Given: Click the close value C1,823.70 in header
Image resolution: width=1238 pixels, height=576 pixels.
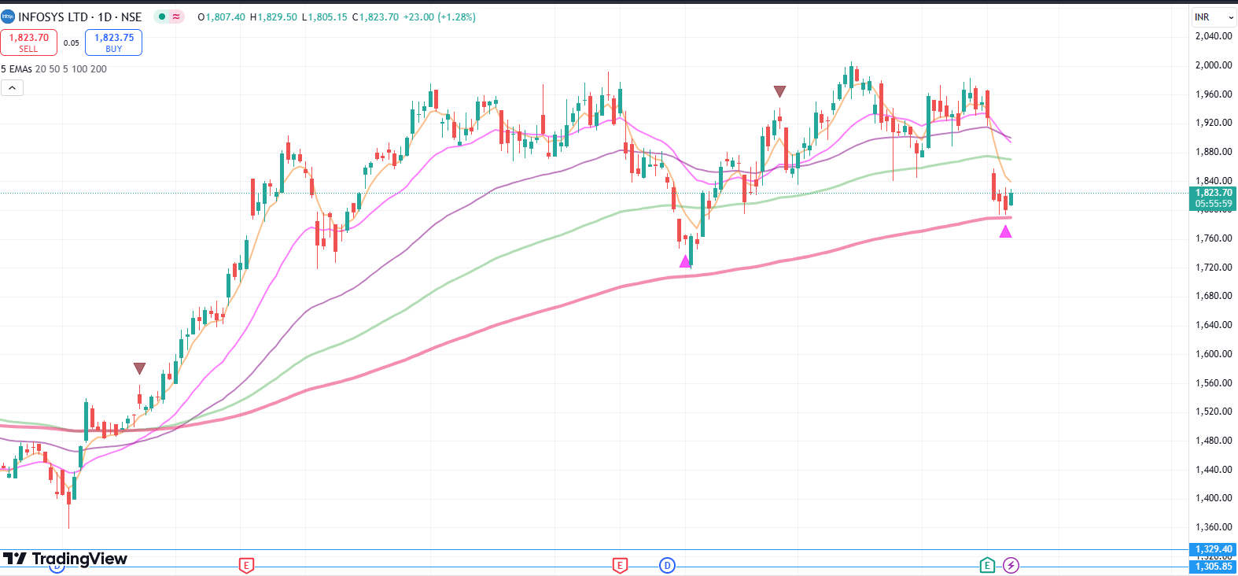Looking at the screenshot, I should click(x=375, y=17).
